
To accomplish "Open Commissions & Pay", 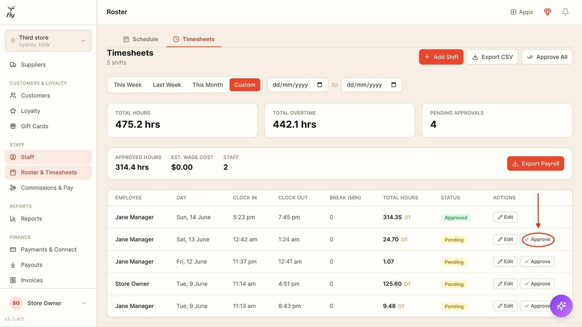I will coord(48,188).
